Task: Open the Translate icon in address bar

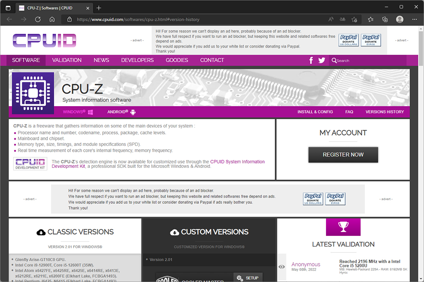Action: coord(342,19)
